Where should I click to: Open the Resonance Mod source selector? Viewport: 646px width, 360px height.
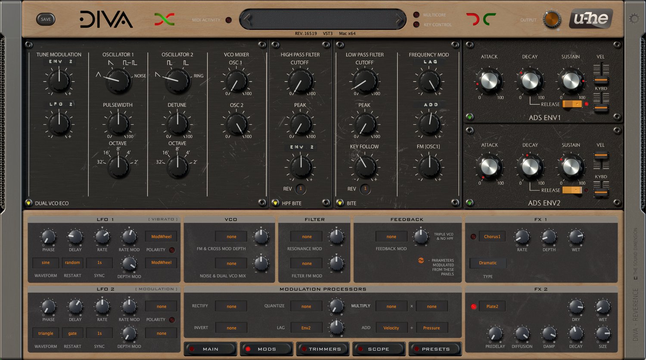click(307, 237)
